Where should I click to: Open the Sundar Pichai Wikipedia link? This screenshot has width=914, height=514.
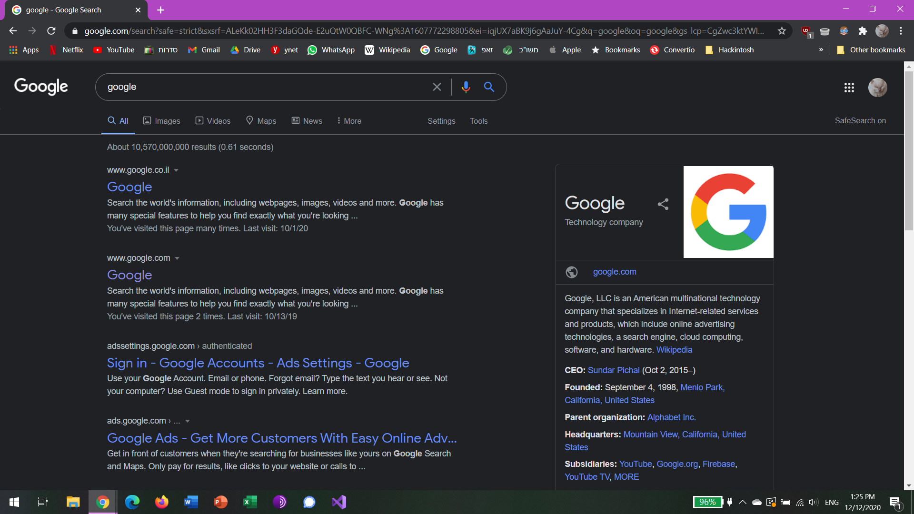click(x=613, y=370)
